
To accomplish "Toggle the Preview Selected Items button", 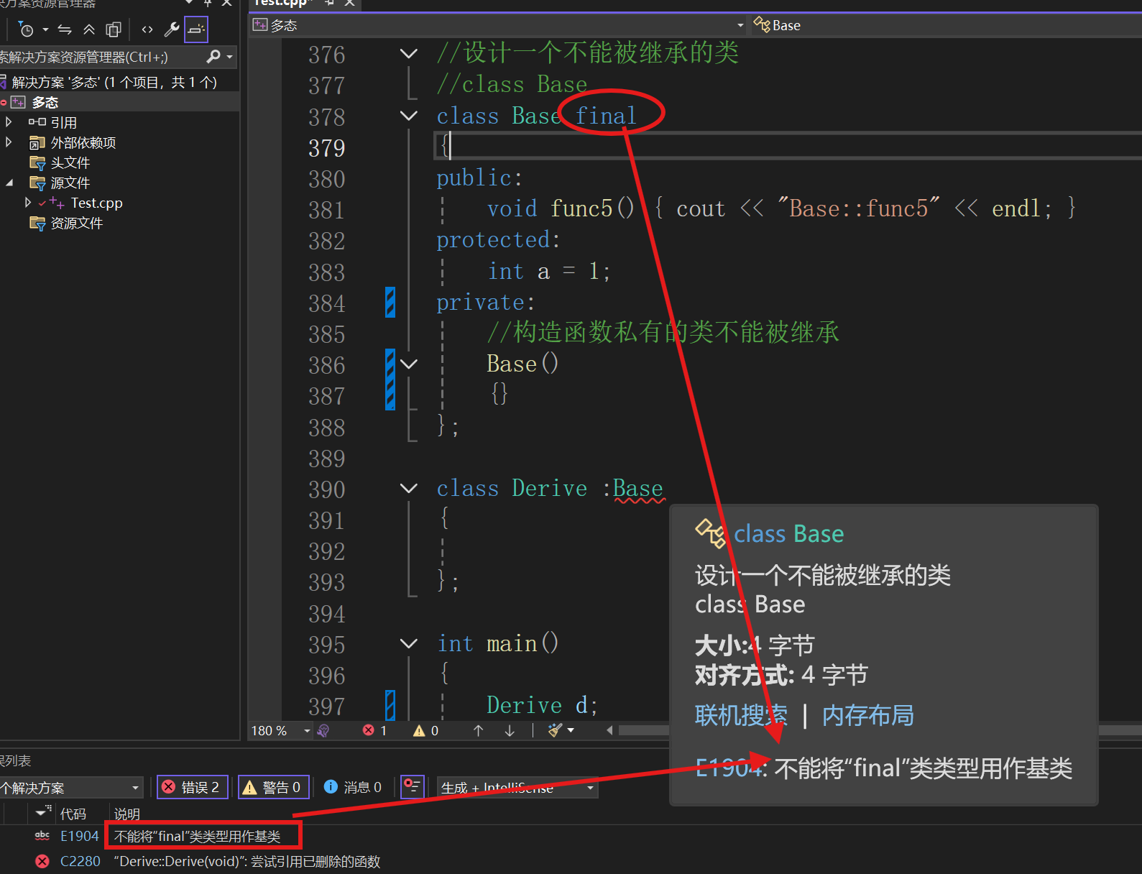I will [196, 29].
